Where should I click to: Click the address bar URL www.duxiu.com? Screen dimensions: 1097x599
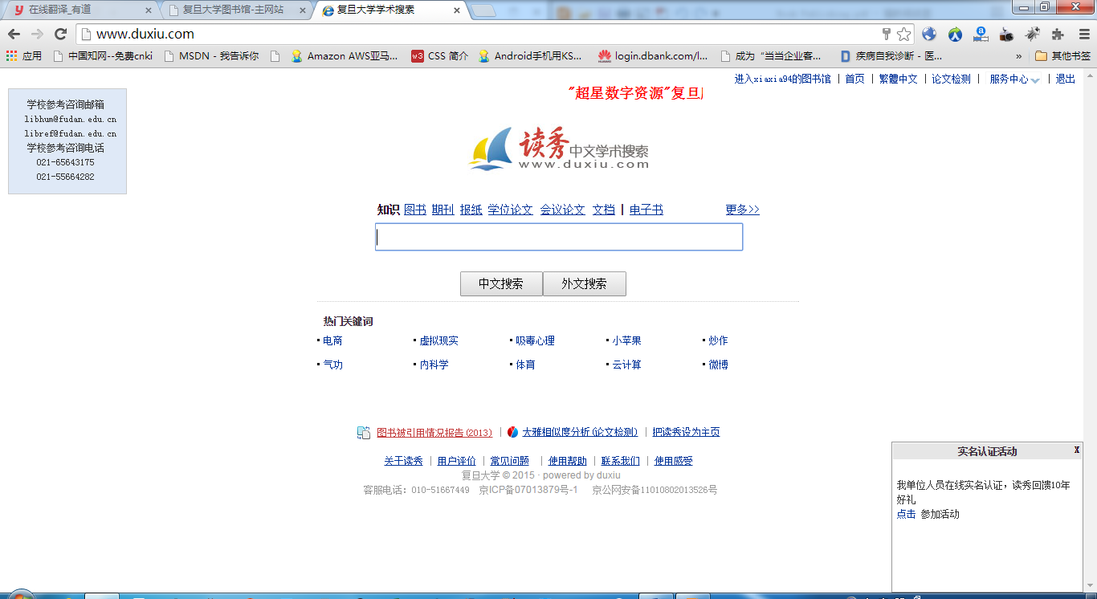click(145, 34)
